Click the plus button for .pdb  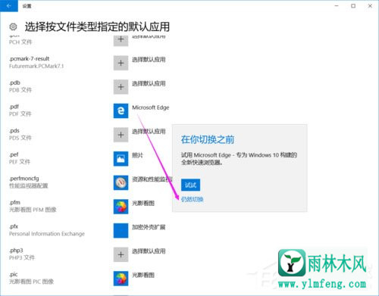point(121,87)
